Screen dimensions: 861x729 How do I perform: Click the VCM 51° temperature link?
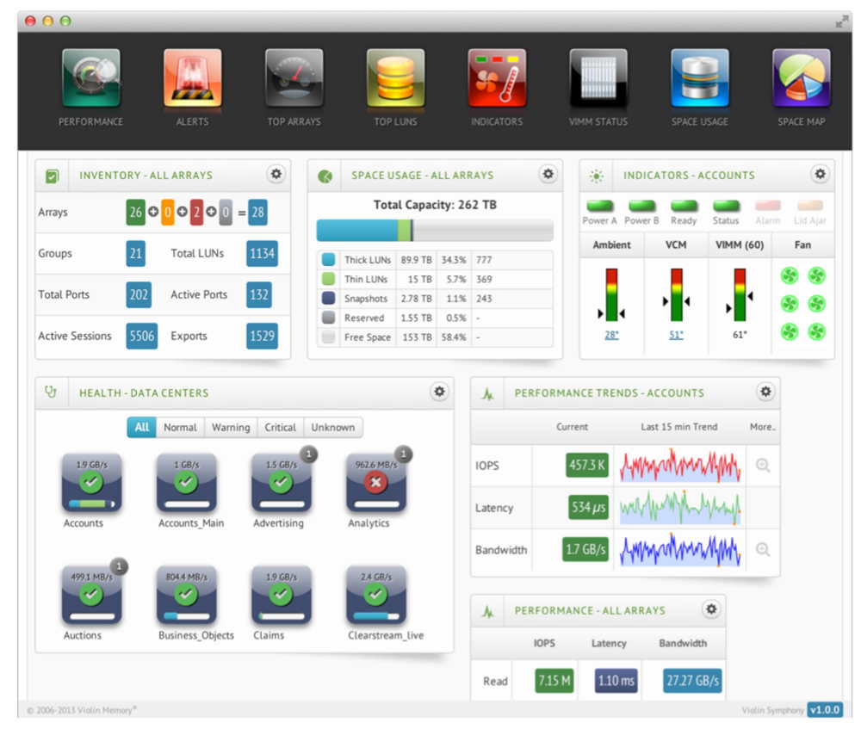pos(677,335)
